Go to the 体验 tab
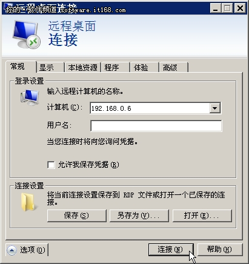The width and height of the screenshot is (249, 264). point(144,67)
